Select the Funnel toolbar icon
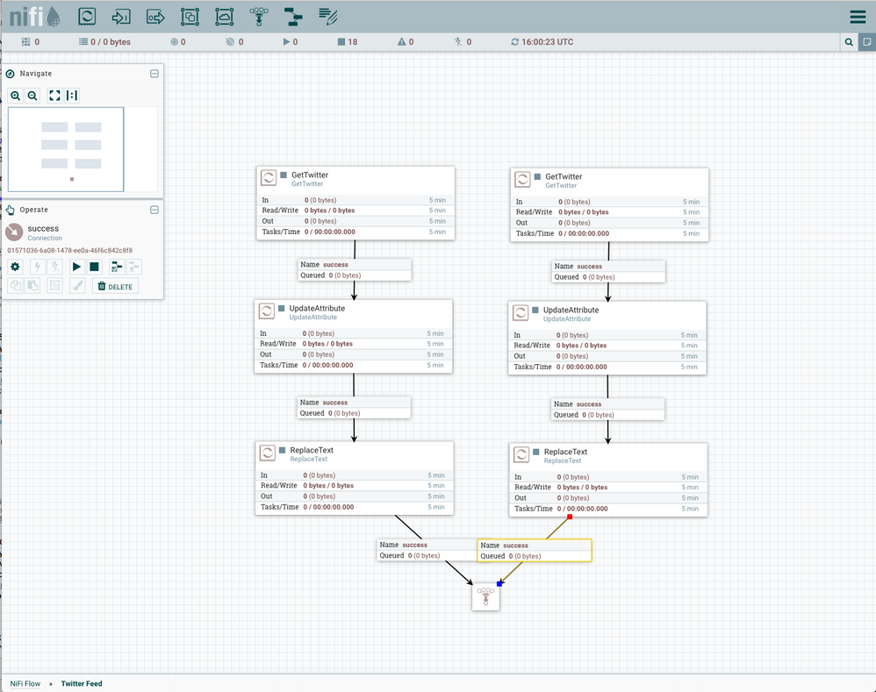 point(258,16)
